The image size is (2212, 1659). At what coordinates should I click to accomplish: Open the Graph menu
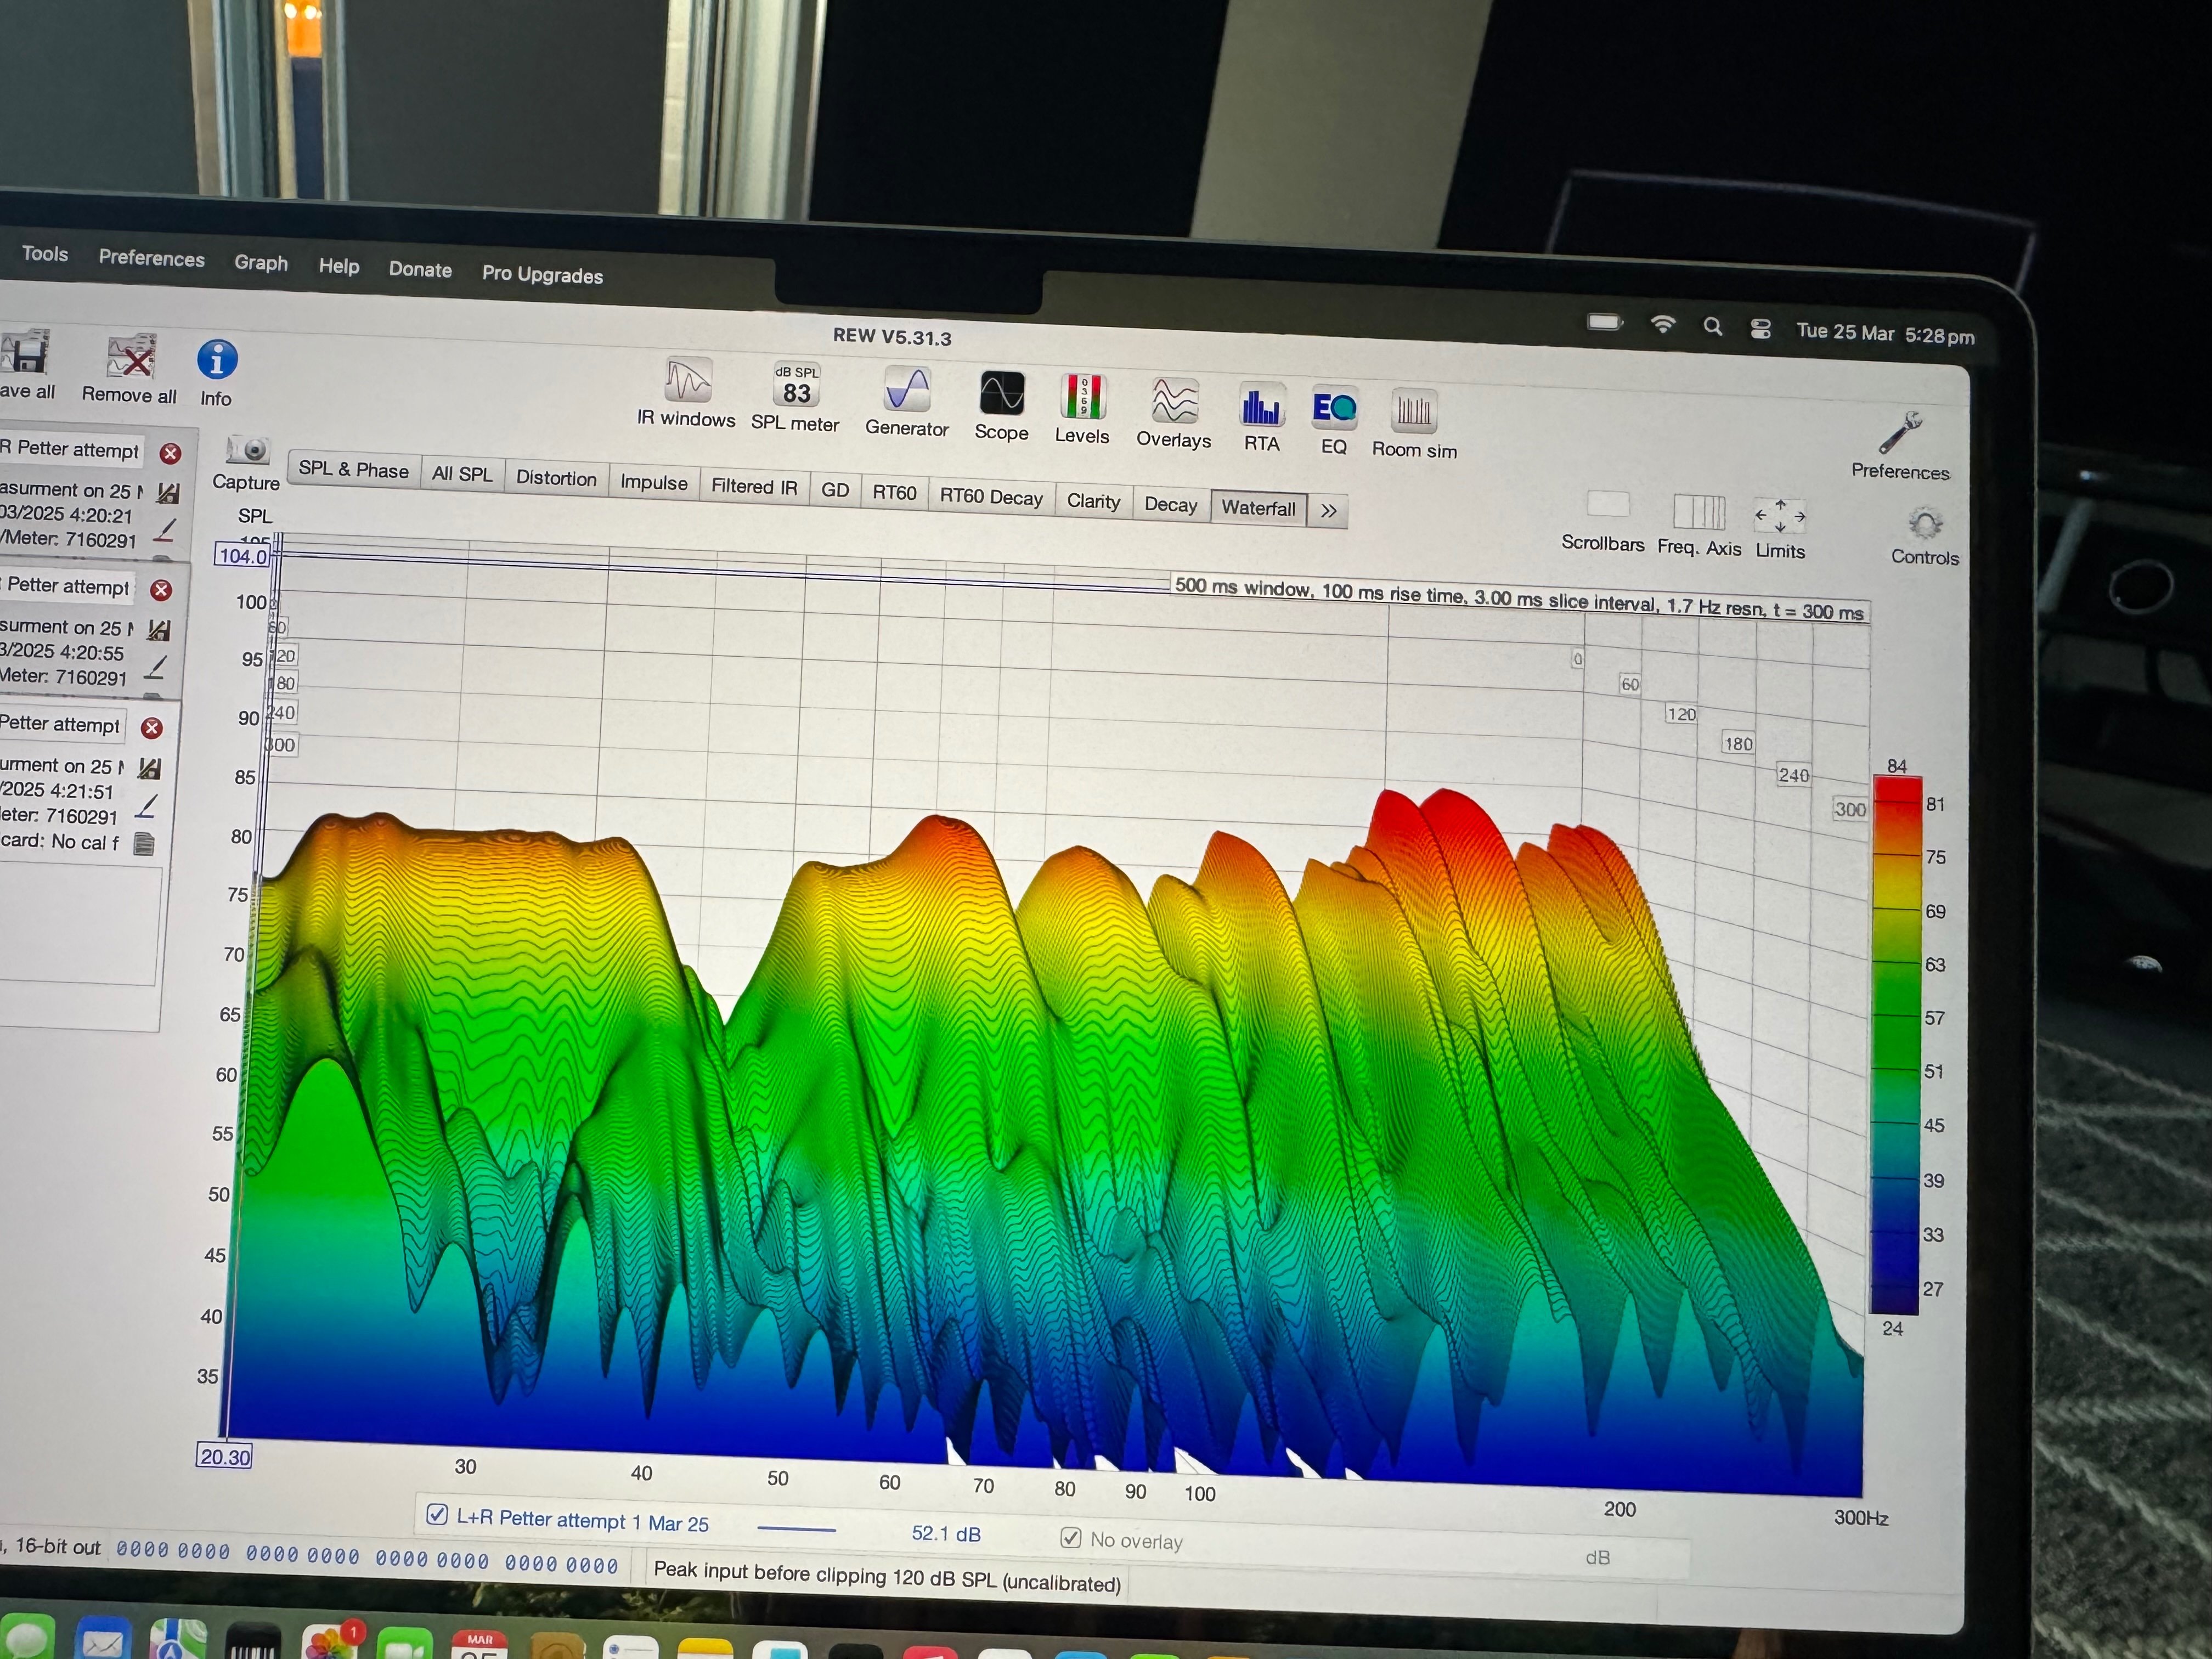click(261, 263)
